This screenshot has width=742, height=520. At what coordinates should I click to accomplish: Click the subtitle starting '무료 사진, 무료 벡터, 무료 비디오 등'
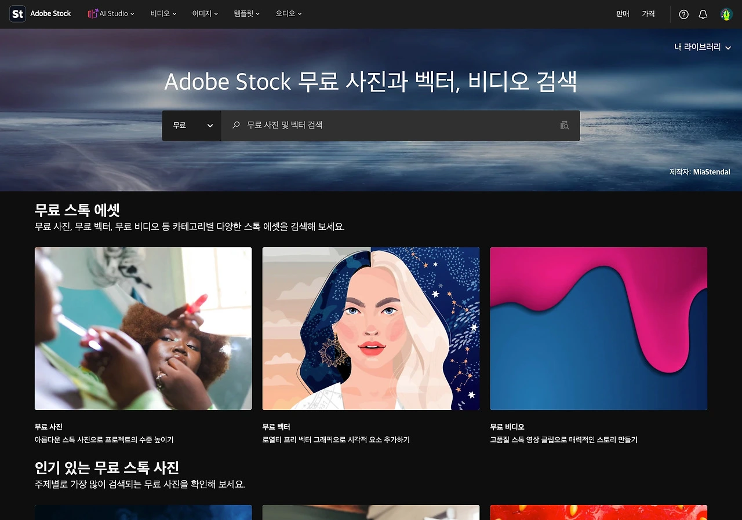[190, 226]
